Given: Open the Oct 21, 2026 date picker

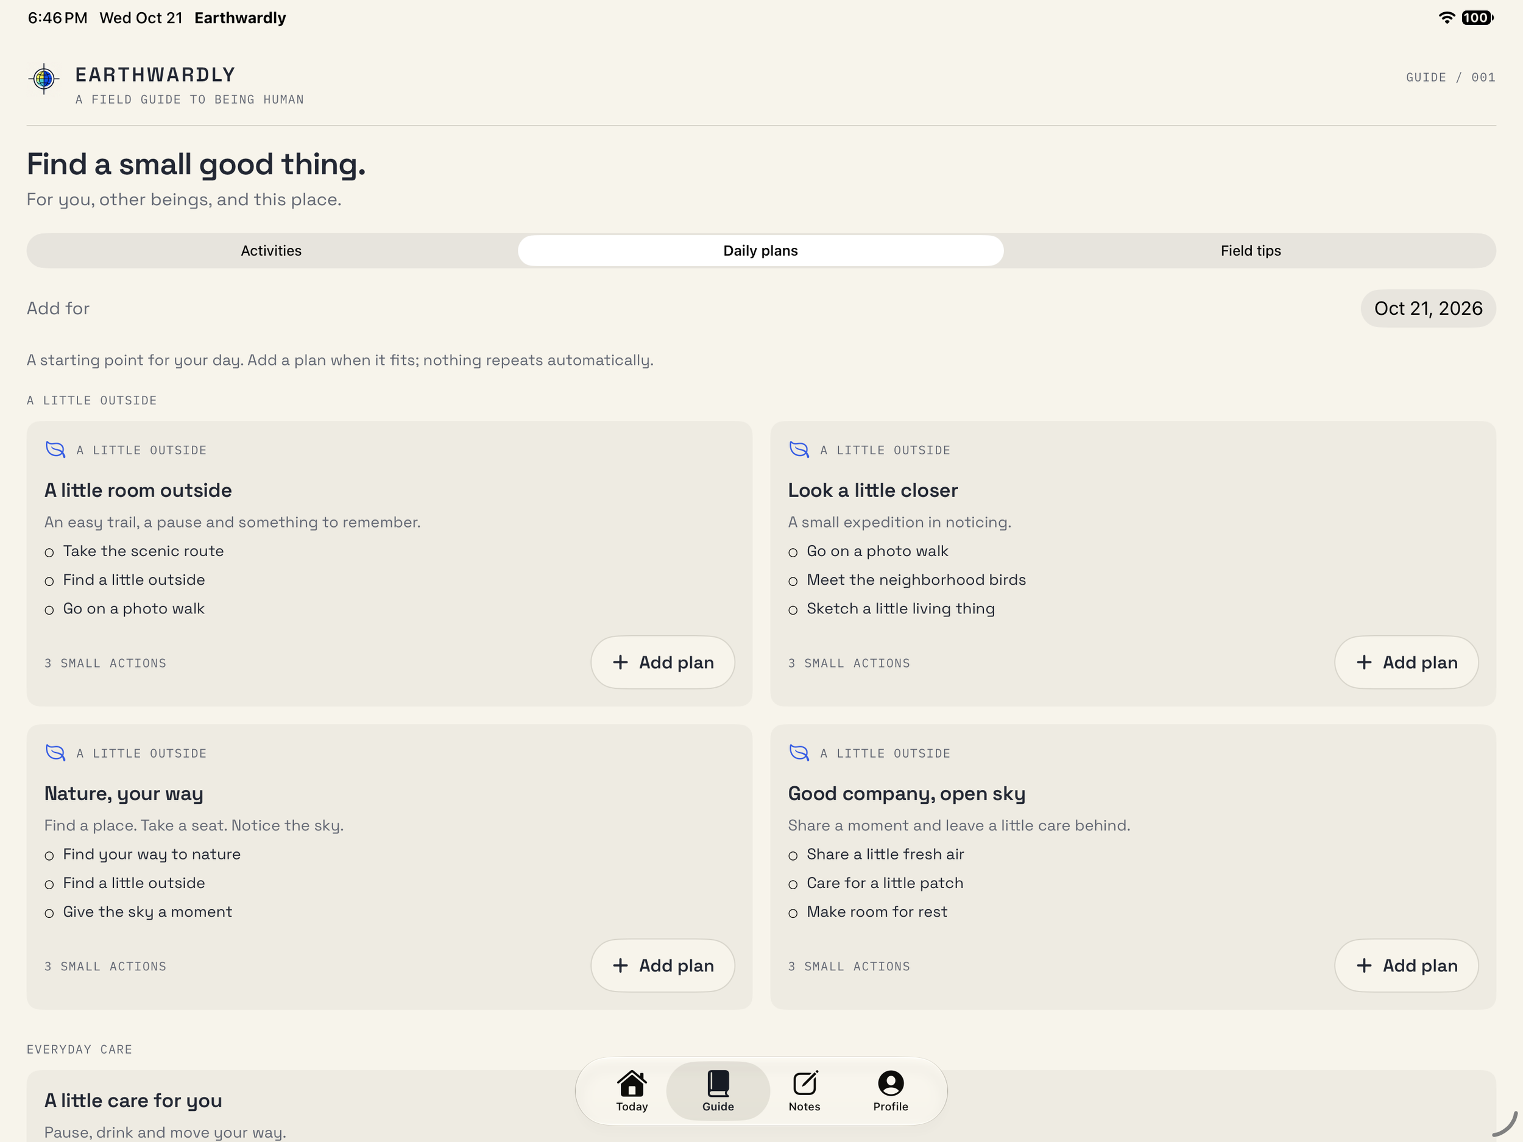Looking at the screenshot, I should coord(1428,308).
